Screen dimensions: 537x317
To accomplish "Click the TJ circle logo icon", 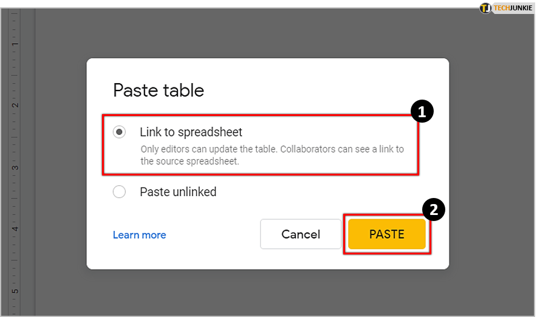I will [485, 9].
